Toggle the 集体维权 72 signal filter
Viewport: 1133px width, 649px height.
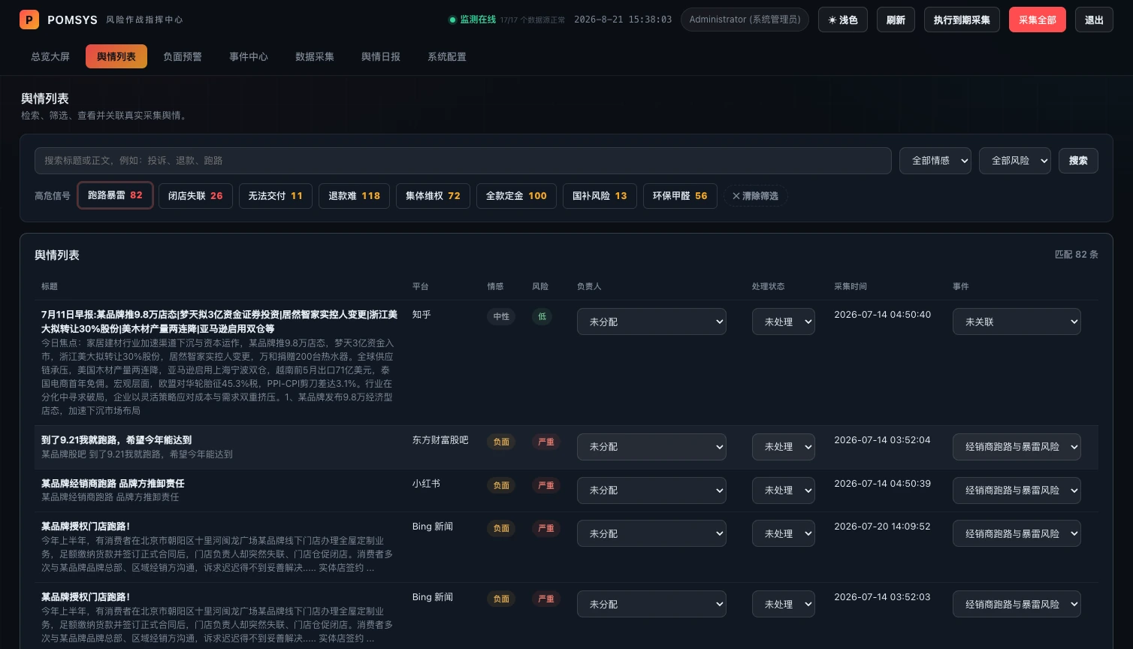(433, 196)
